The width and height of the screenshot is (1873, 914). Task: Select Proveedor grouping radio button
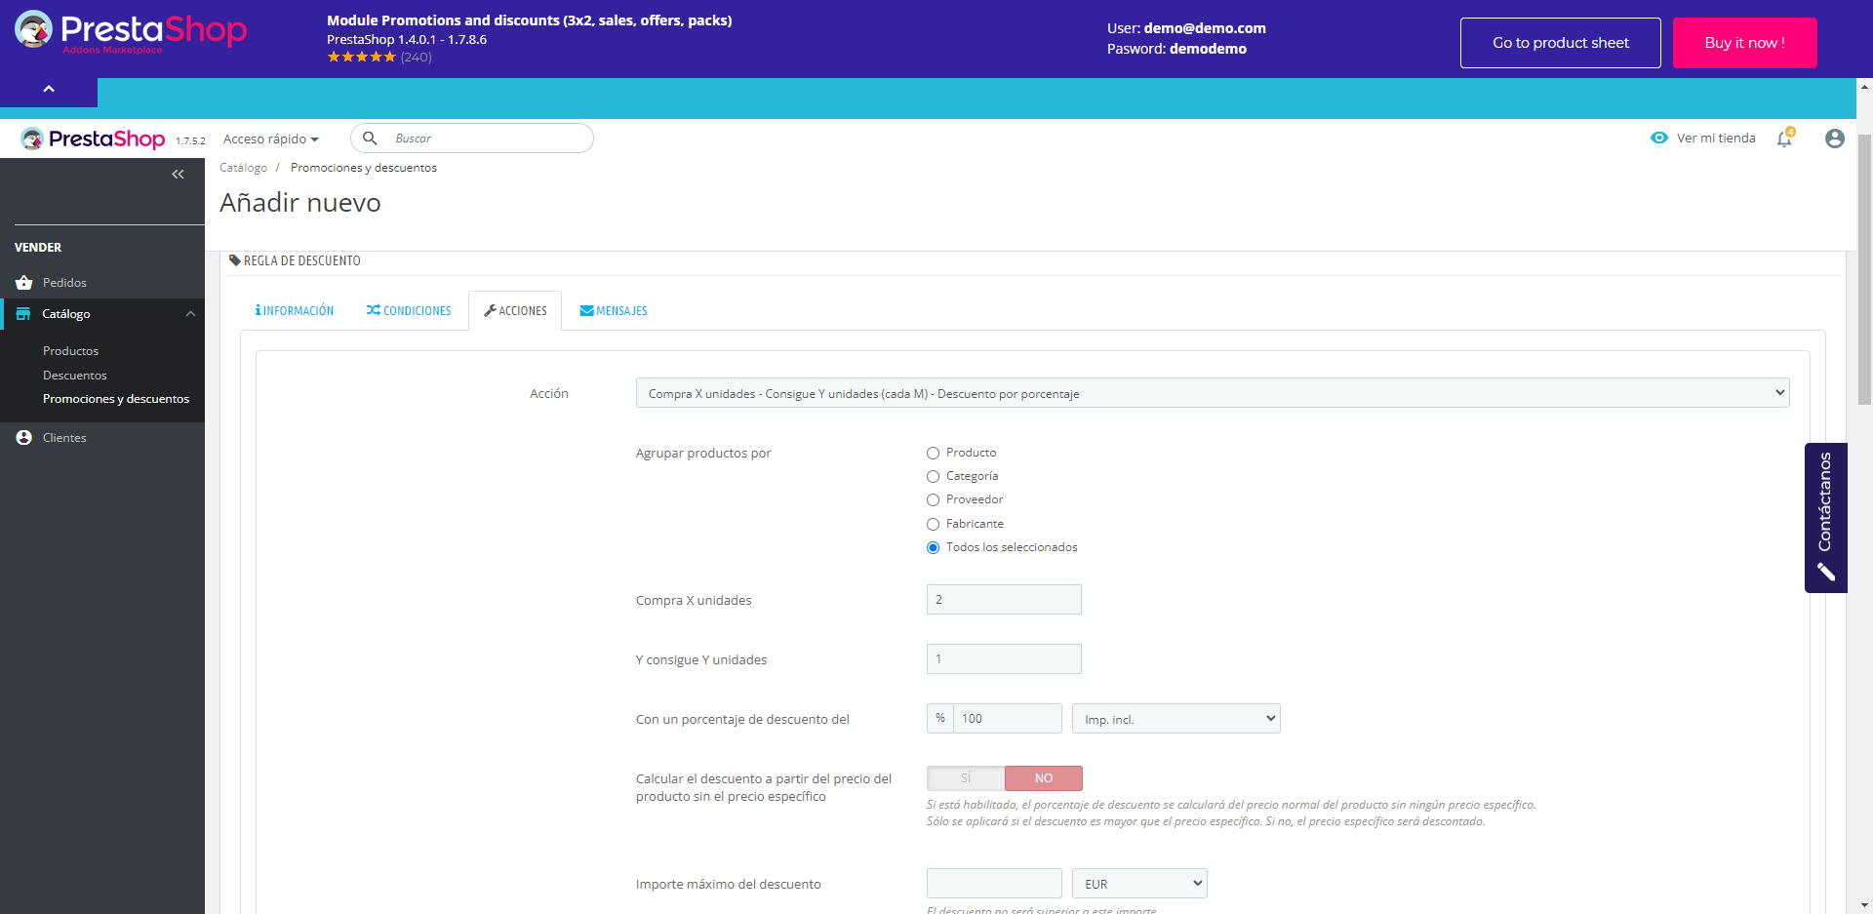click(933, 500)
